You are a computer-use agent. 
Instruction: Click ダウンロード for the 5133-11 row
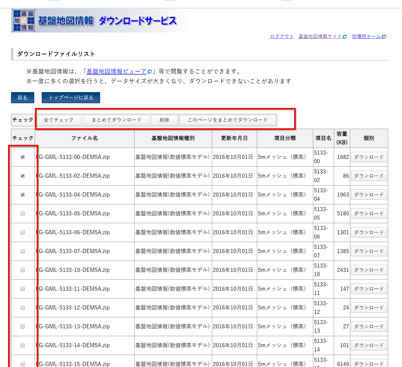point(369,289)
